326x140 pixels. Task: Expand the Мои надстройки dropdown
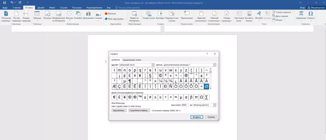125,19
